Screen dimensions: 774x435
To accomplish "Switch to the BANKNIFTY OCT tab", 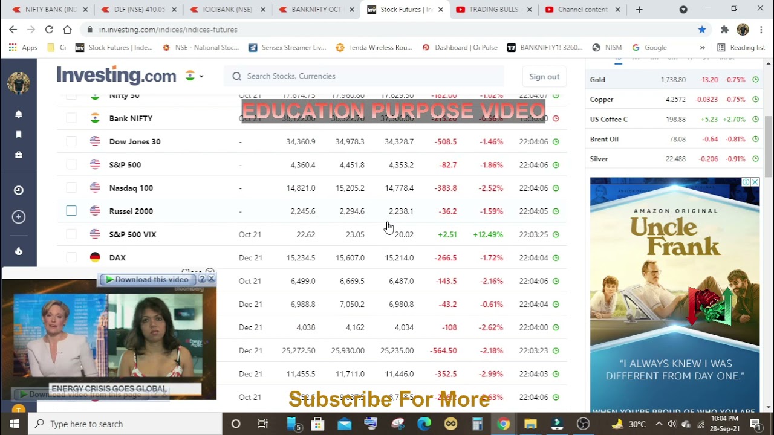I will 316,10.
